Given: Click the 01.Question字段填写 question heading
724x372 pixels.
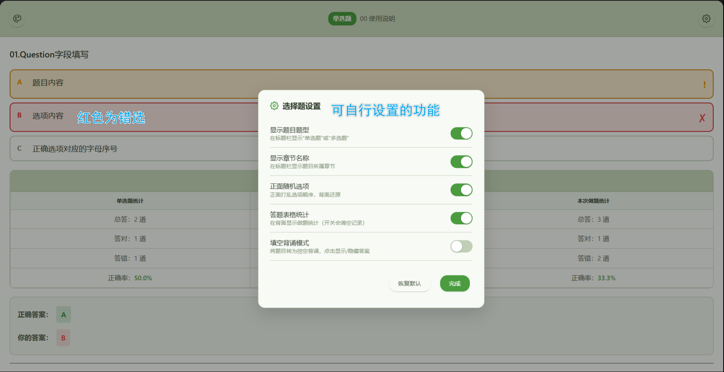Looking at the screenshot, I should 49,54.
